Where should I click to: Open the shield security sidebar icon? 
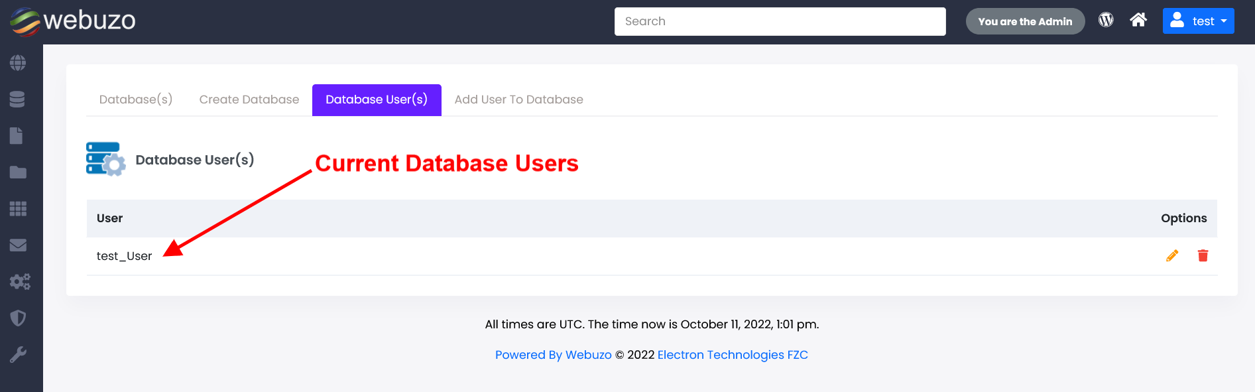click(x=18, y=318)
